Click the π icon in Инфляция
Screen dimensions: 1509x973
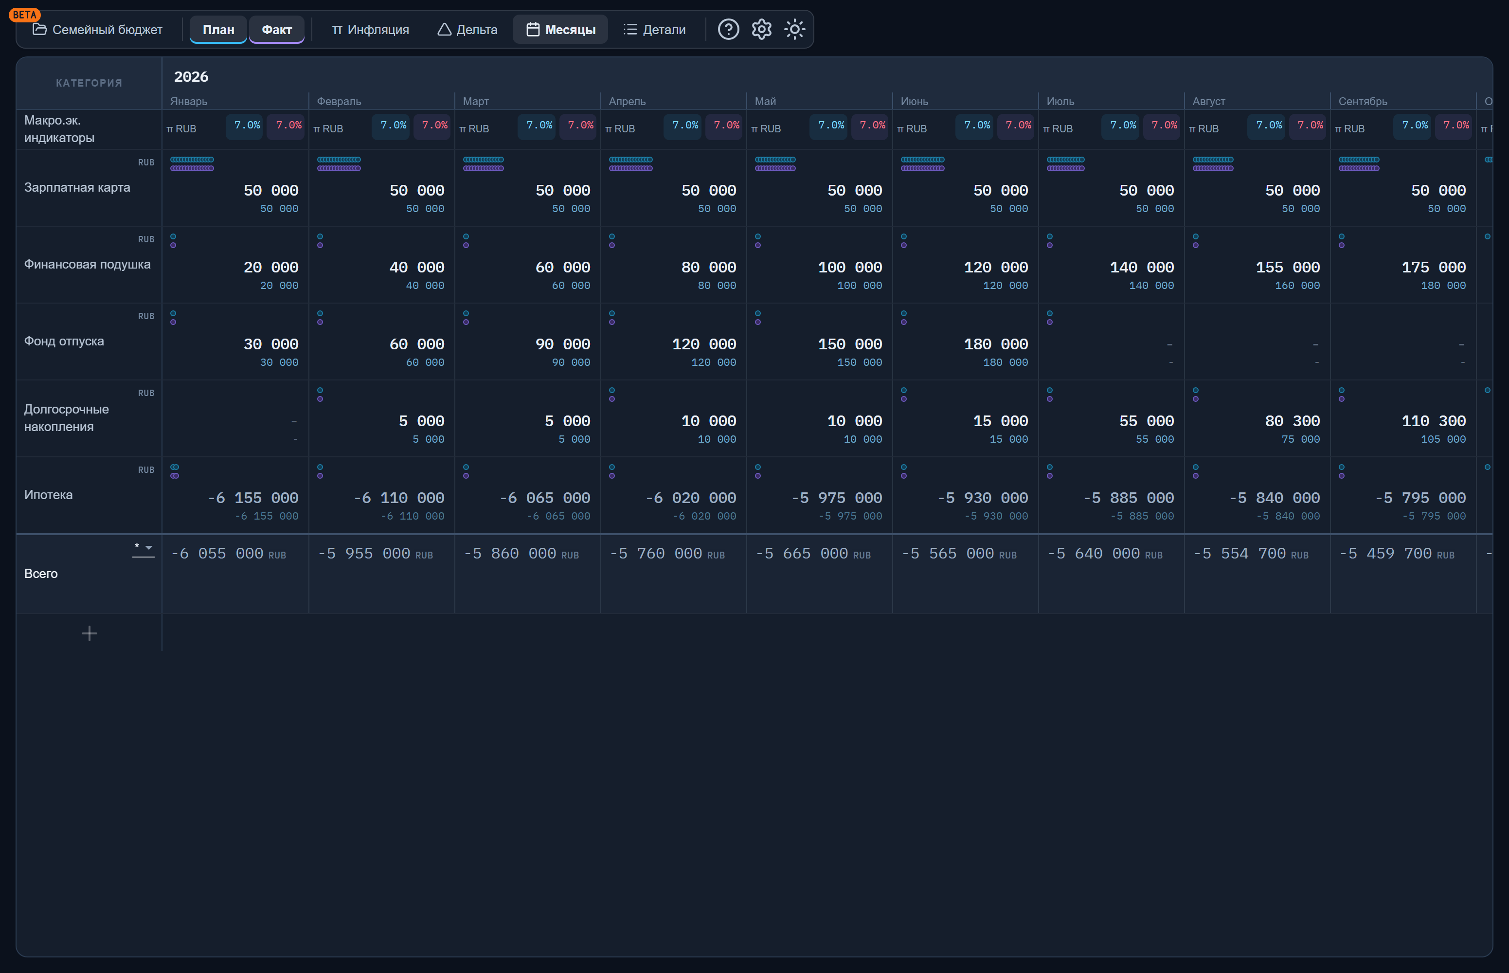(x=337, y=30)
